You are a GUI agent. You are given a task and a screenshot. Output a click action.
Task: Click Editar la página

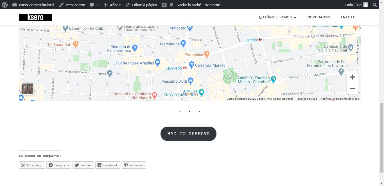[141, 5]
